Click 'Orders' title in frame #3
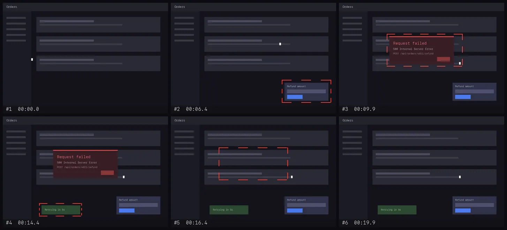Viewport: 507px width, 230px height. point(348,7)
